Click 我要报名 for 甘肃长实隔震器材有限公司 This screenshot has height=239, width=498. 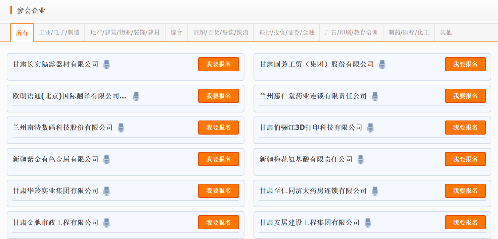(219, 64)
